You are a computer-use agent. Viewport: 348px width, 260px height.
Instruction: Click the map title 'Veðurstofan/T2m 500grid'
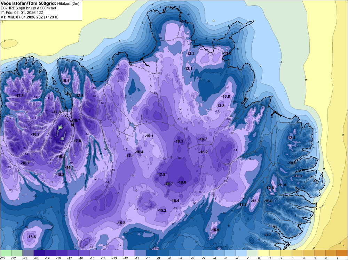click(x=28, y=3)
